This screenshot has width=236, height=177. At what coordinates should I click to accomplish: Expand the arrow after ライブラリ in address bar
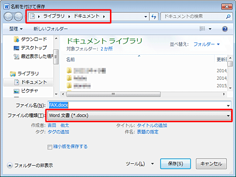click(x=69, y=17)
